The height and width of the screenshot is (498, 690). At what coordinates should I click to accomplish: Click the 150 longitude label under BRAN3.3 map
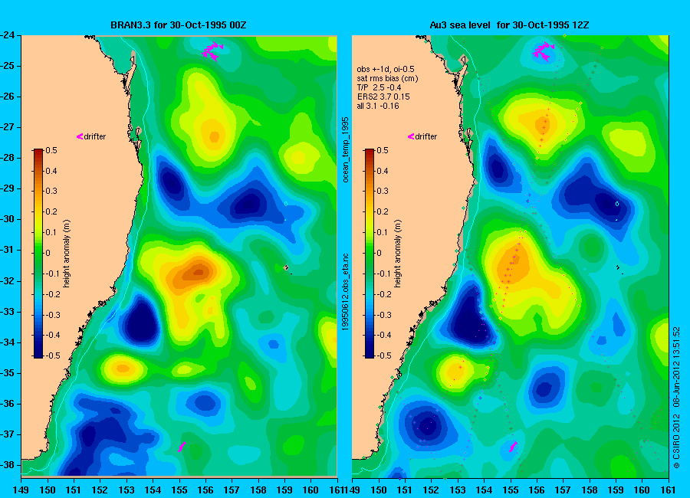click(48, 490)
